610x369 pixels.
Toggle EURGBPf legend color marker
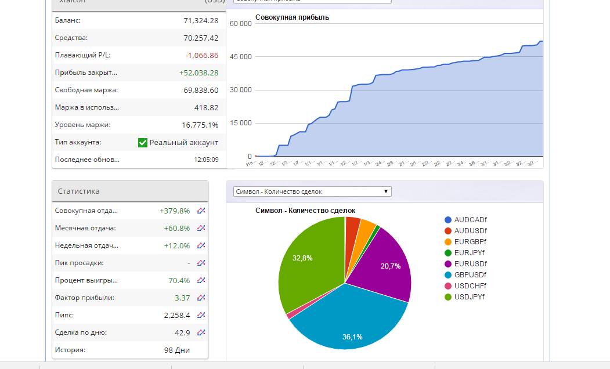448,242
